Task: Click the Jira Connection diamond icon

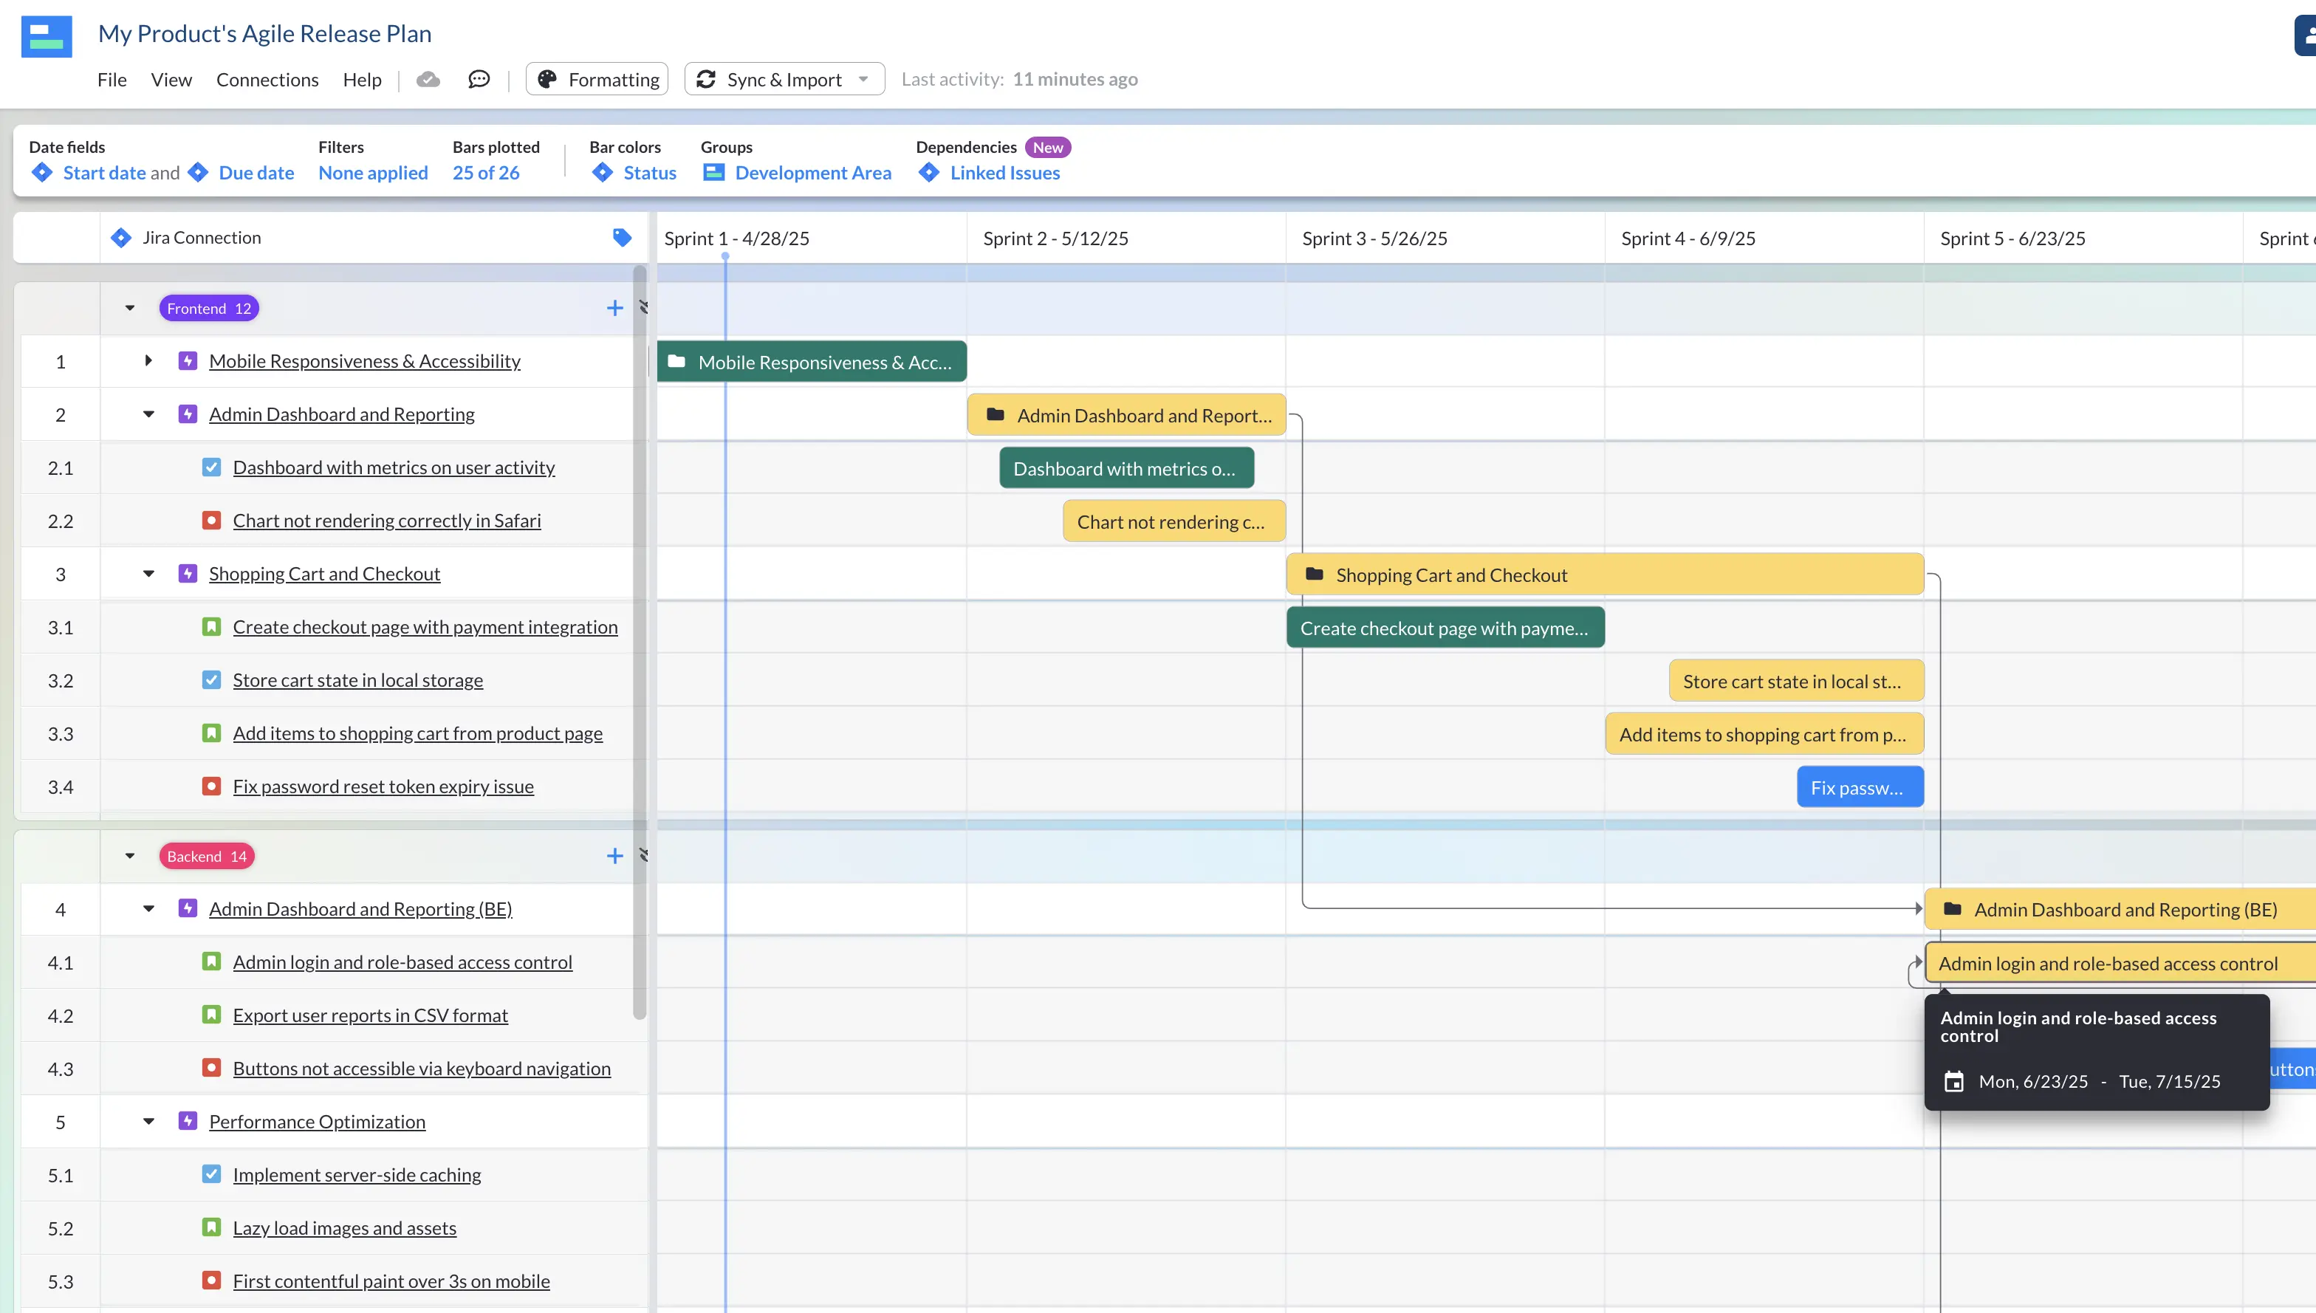Action: pos(121,238)
